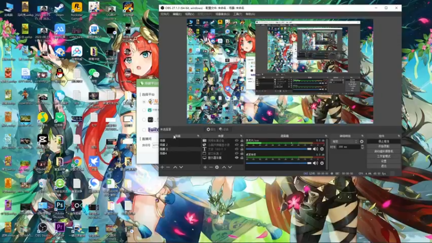Open the File (文件) menu in OBS

pyautogui.click(x=164, y=14)
